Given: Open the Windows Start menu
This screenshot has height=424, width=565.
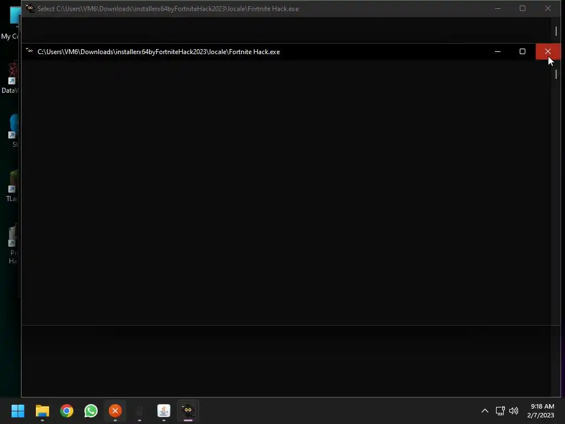Looking at the screenshot, I should 18,411.
